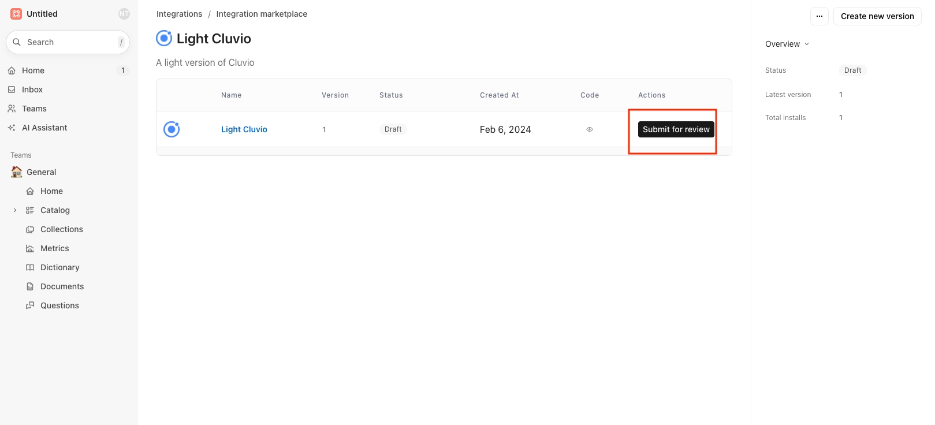Click the Create new version button

click(877, 16)
